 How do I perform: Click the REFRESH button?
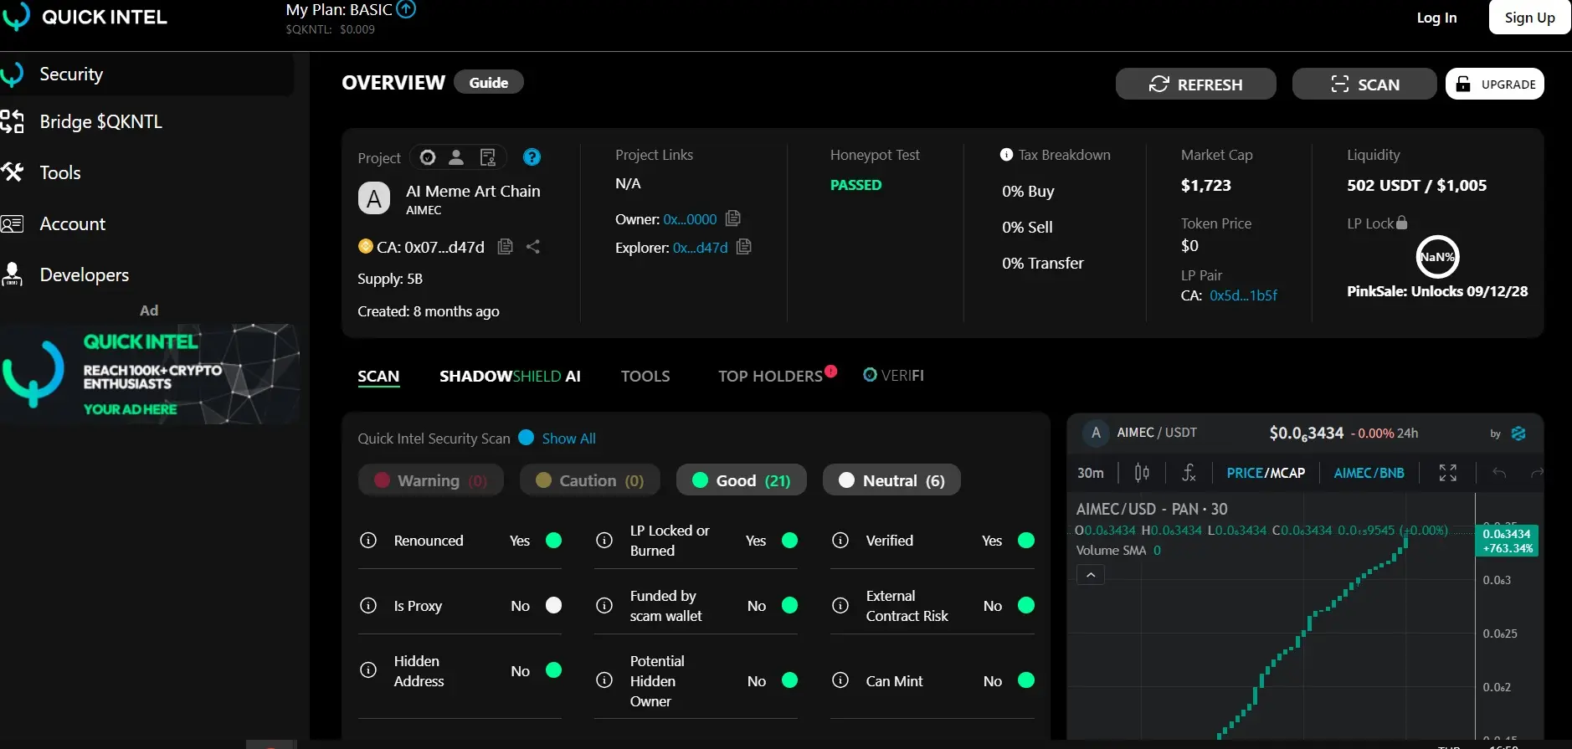click(x=1196, y=84)
